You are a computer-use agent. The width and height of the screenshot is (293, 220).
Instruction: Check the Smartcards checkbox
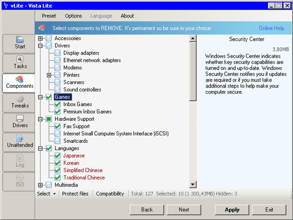pyautogui.click(x=58, y=141)
